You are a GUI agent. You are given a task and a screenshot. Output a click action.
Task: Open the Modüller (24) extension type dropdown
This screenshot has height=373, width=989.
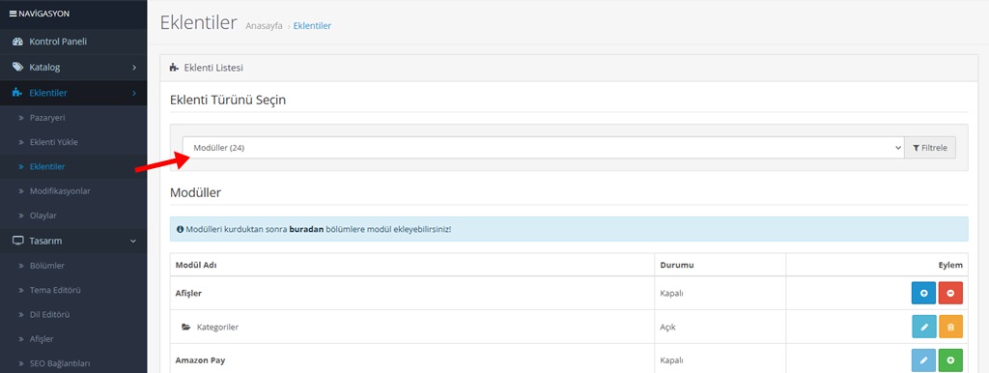click(543, 148)
